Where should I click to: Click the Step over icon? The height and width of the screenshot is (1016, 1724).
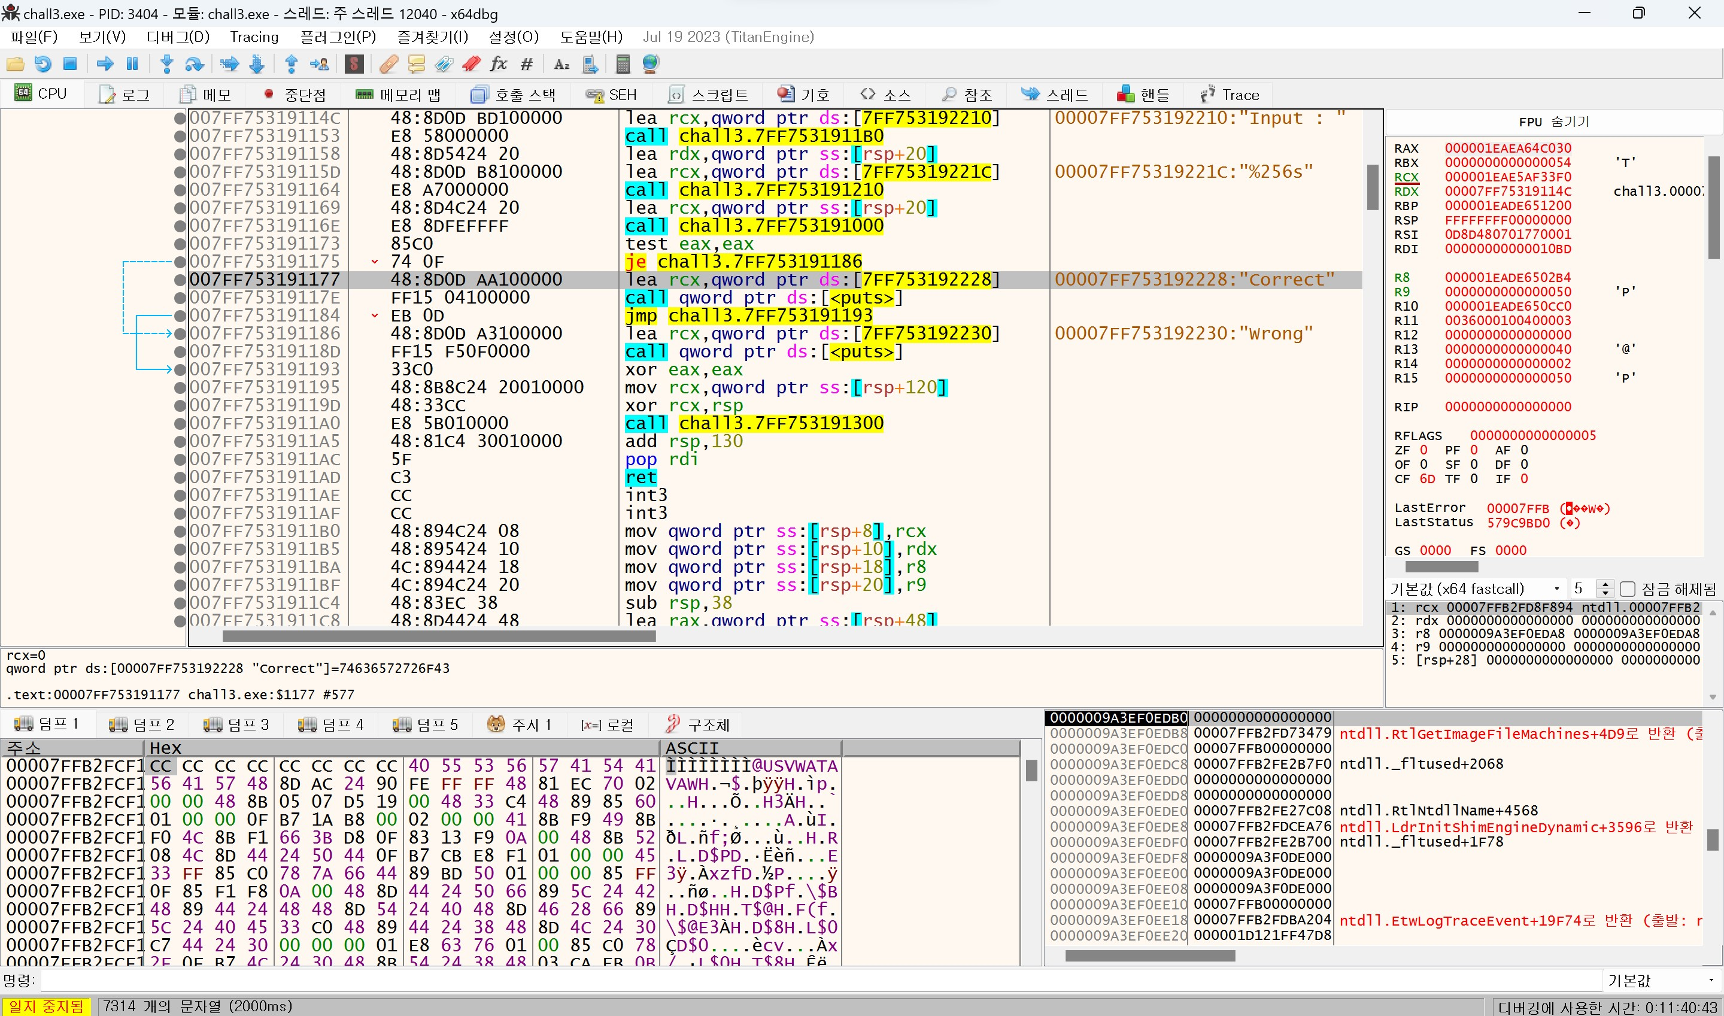pyautogui.click(x=195, y=64)
